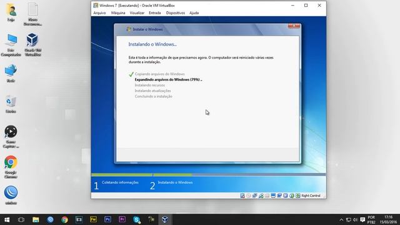Click step 1 Coletando informações
The width and height of the screenshot is (400, 225).
[116, 185]
